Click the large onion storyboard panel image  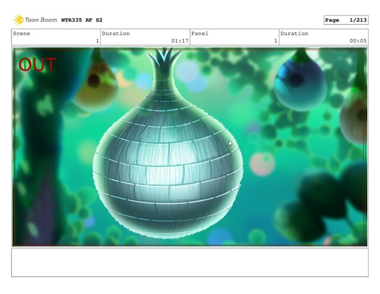[x=190, y=146]
